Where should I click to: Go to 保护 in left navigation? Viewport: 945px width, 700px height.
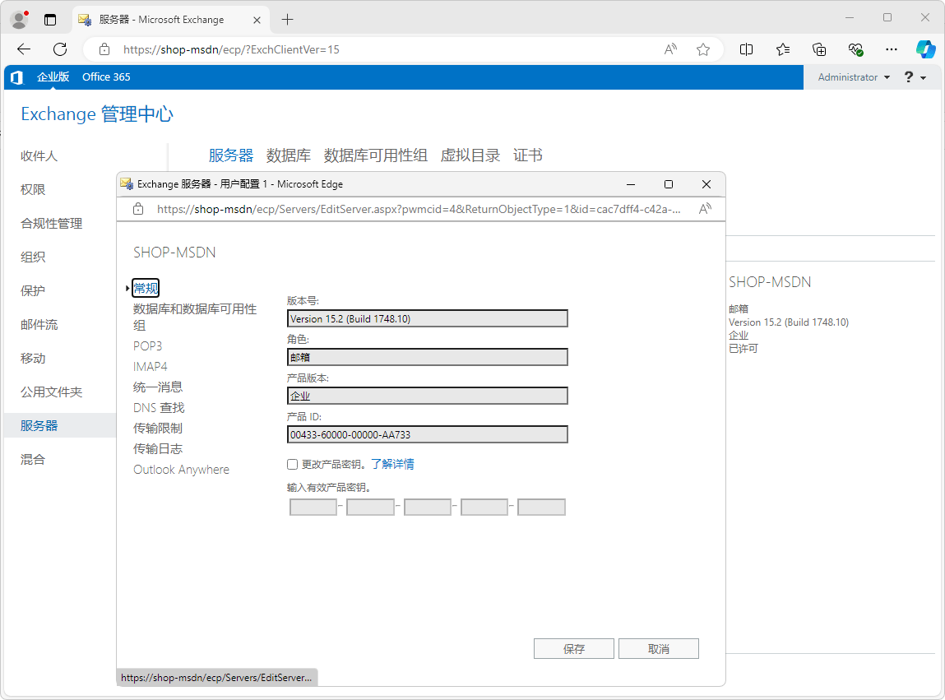coord(33,291)
